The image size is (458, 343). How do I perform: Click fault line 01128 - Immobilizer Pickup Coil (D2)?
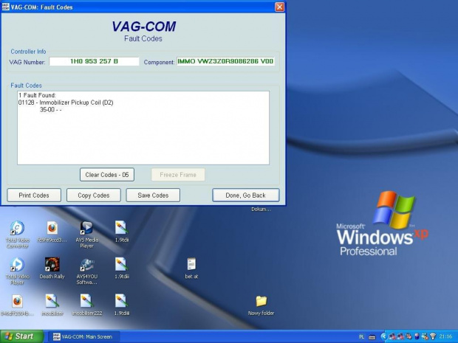coord(66,103)
